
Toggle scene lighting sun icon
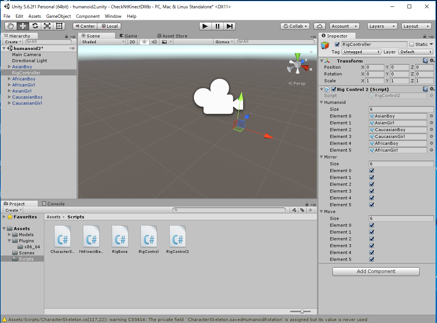[144, 42]
